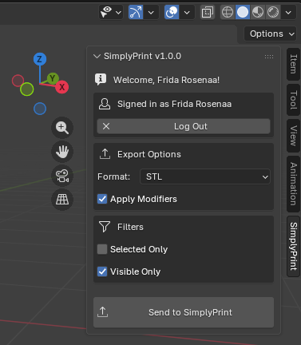Click the Send to SimplyPrint button
301x345 pixels.
(x=184, y=312)
